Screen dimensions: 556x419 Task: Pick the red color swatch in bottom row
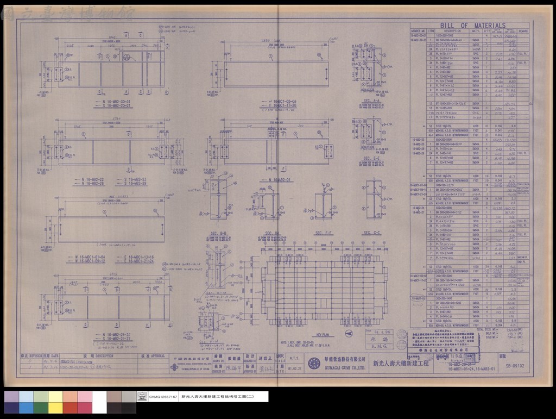(x=70, y=408)
